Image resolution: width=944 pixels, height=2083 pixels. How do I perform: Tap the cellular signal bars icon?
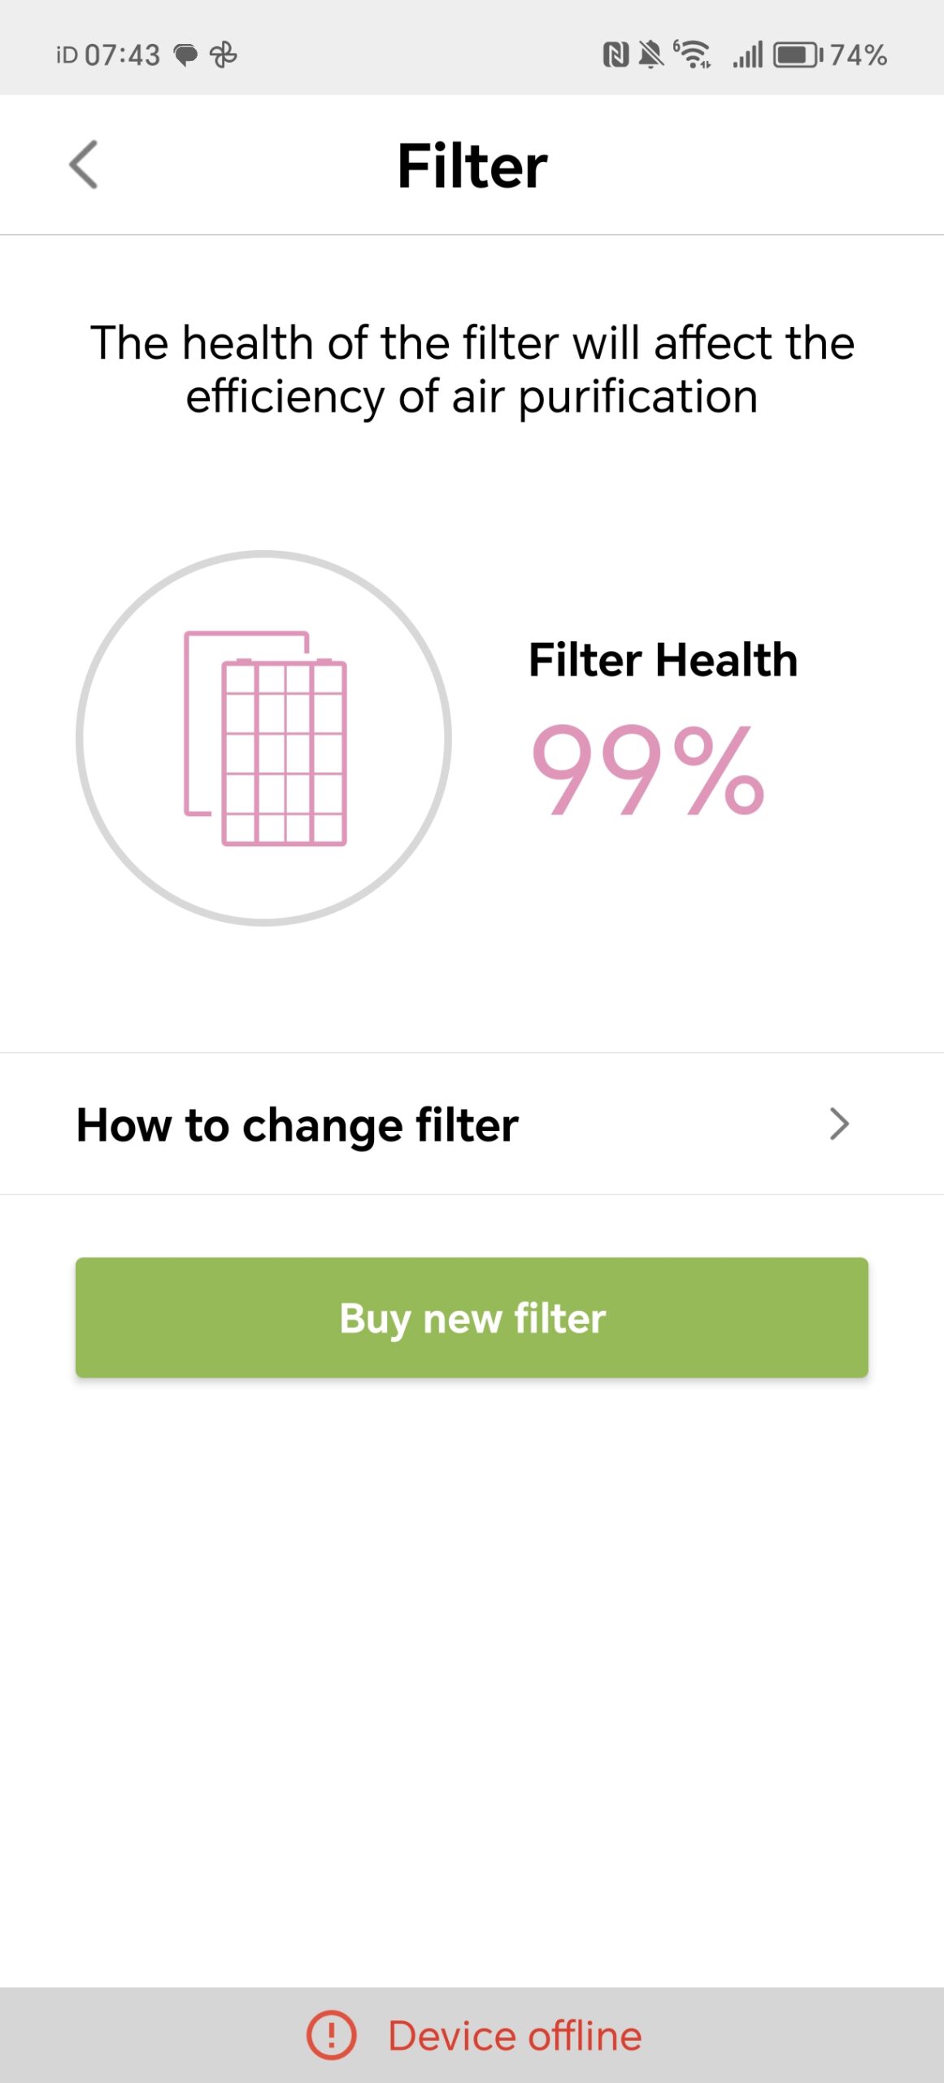[x=748, y=55]
